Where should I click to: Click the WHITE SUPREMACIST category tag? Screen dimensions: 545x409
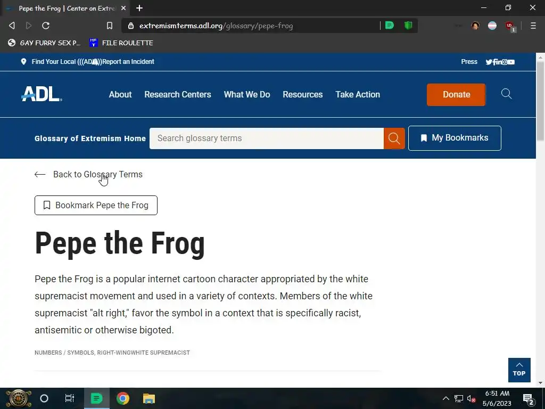click(x=161, y=353)
